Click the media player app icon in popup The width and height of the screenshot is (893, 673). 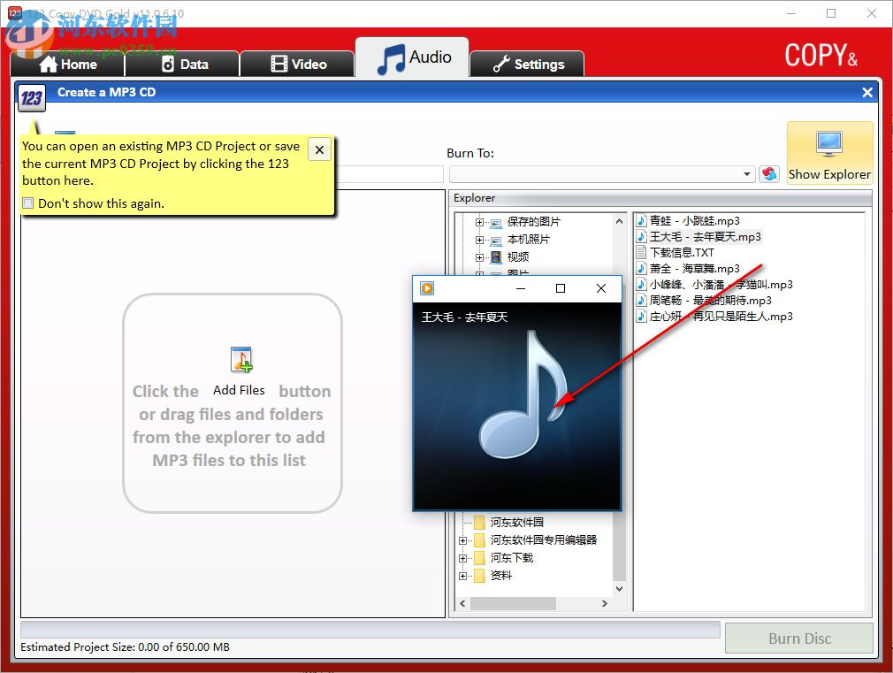(x=426, y=288)
